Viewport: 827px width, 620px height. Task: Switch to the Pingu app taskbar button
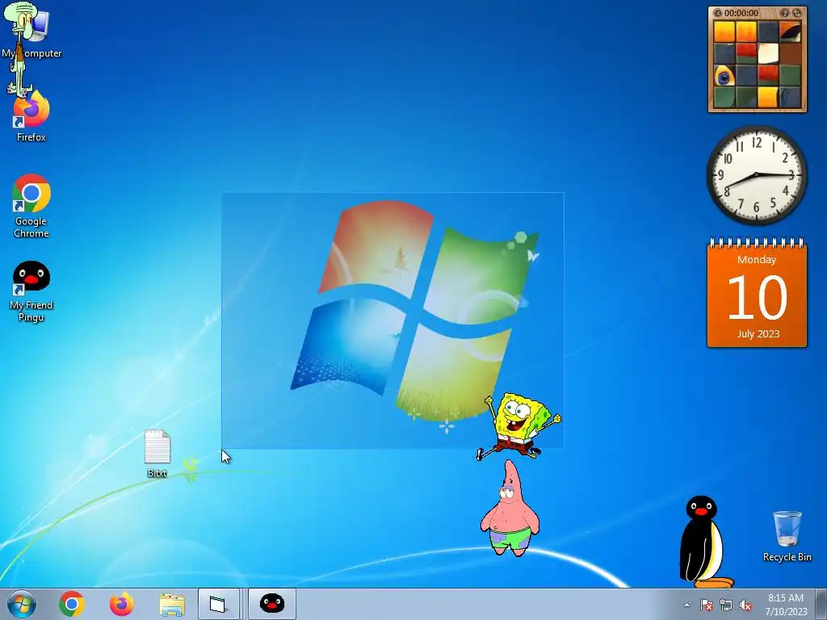272,604
